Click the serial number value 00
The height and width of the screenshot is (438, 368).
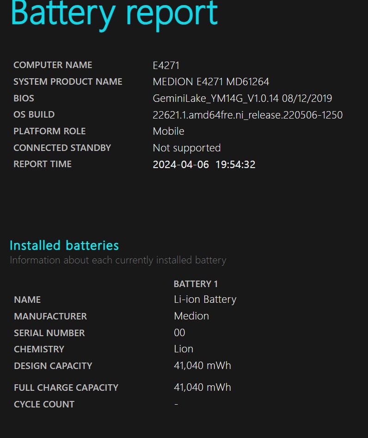coord(179,333)
